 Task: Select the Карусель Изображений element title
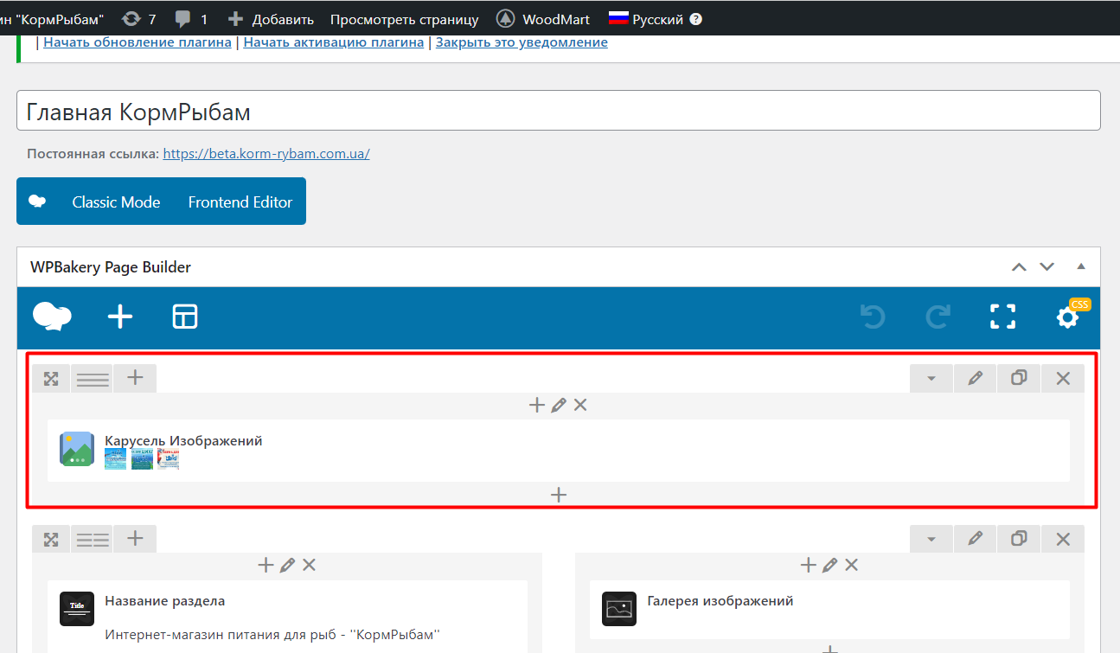183,441
